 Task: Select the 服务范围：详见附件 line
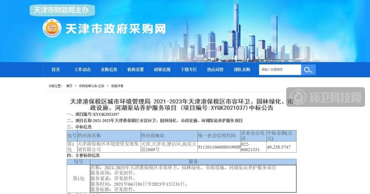click(x=113, y=173)
